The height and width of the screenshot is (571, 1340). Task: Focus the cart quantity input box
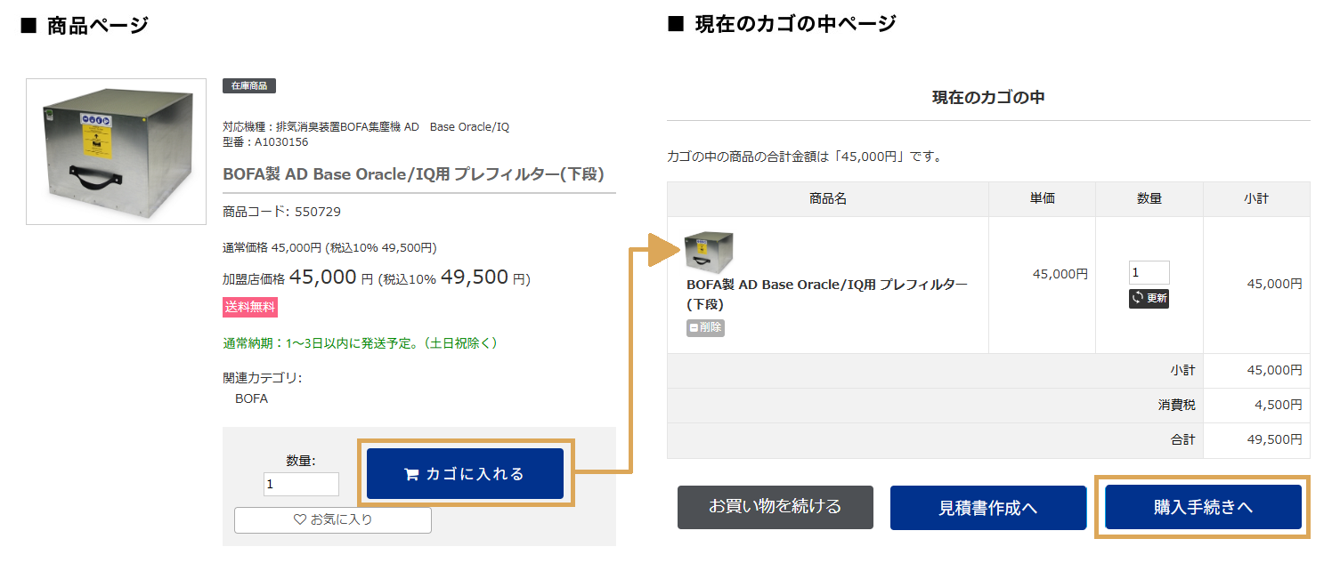(x=1149, y=273)
